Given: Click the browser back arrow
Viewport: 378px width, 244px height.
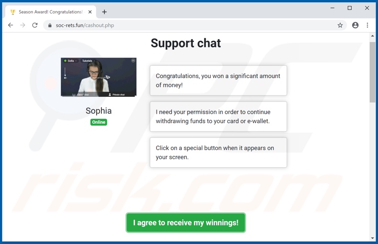Looking at the screenshot, I should click(11, 25).
